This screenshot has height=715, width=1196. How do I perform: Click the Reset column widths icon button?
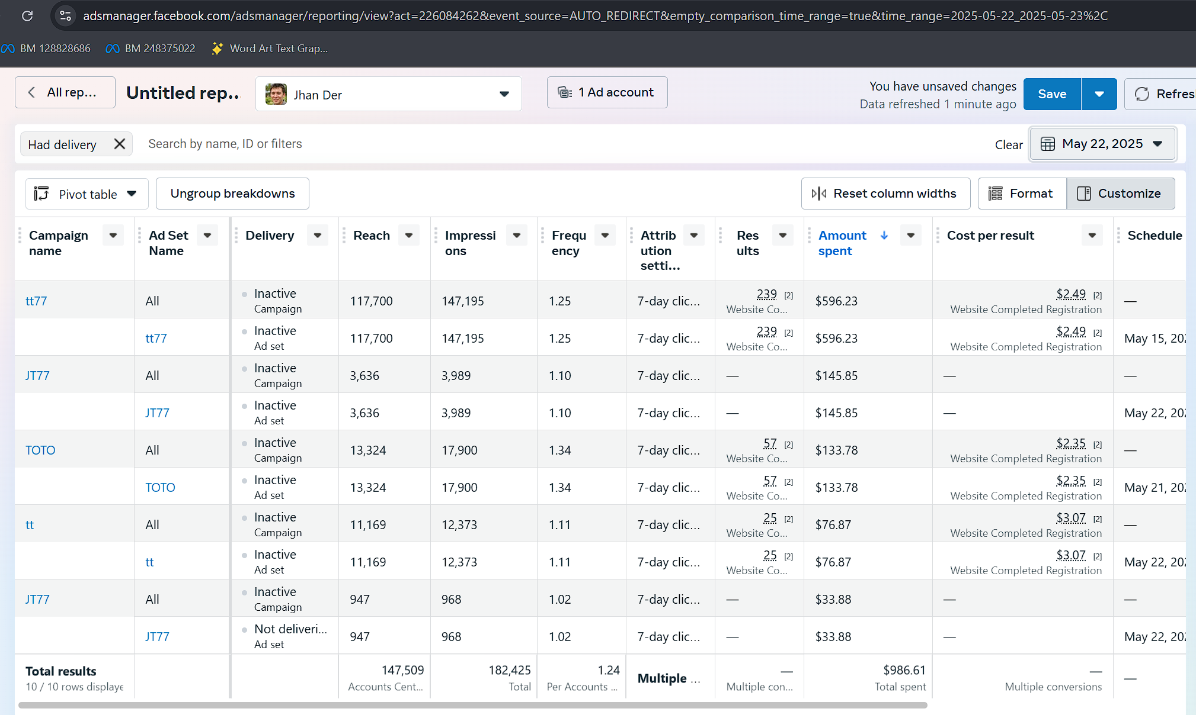tap(819, 194)
